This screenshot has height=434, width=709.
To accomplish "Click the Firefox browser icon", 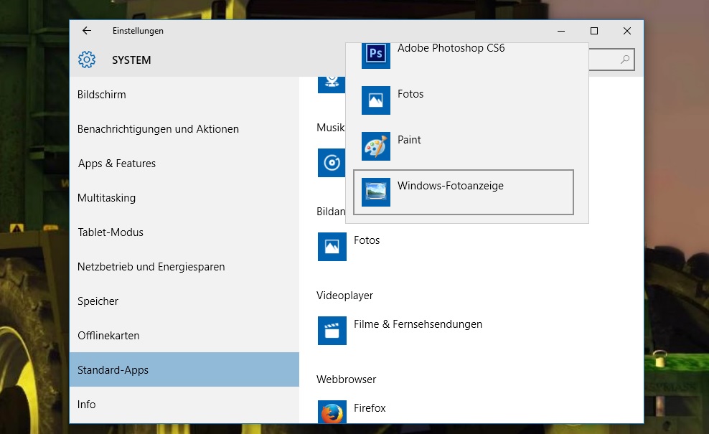I will click(x=332, y=412).
